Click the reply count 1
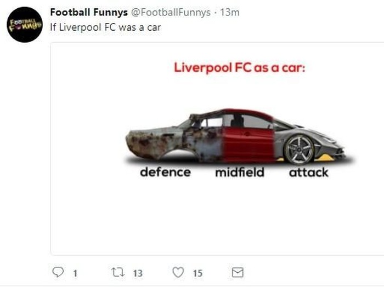Image resolution: width=384 pixels, height=287 pixels. point(75,273)
